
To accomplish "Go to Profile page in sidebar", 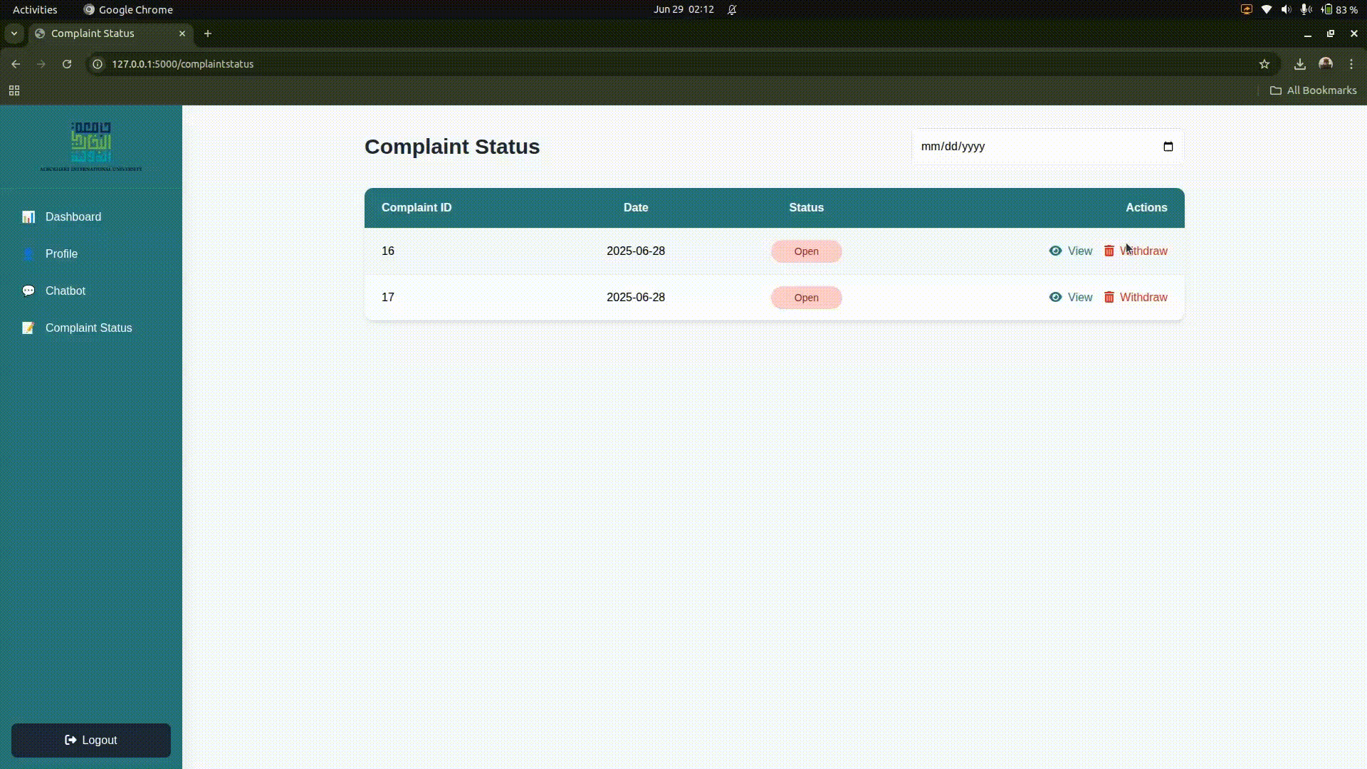I will (x=61, y=253).
